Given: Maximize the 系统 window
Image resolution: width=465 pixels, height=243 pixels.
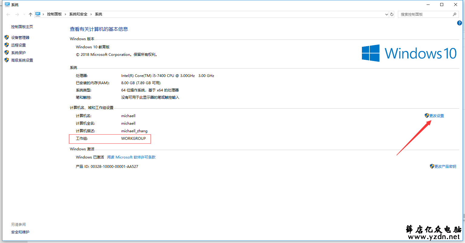Looking at the screenshot, I should [x=442, y=5].
